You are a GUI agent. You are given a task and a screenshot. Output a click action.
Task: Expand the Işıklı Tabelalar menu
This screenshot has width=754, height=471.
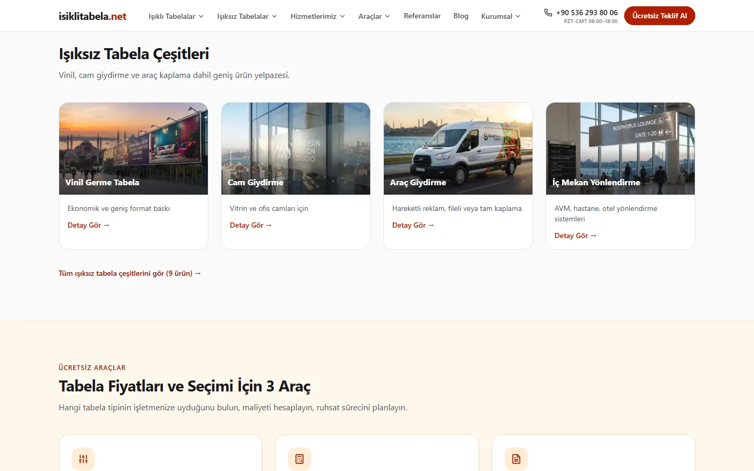[176, 16]
